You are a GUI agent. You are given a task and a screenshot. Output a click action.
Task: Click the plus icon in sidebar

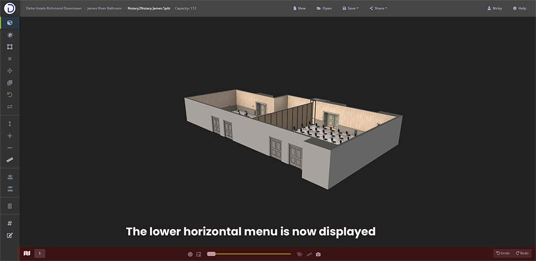10,136
